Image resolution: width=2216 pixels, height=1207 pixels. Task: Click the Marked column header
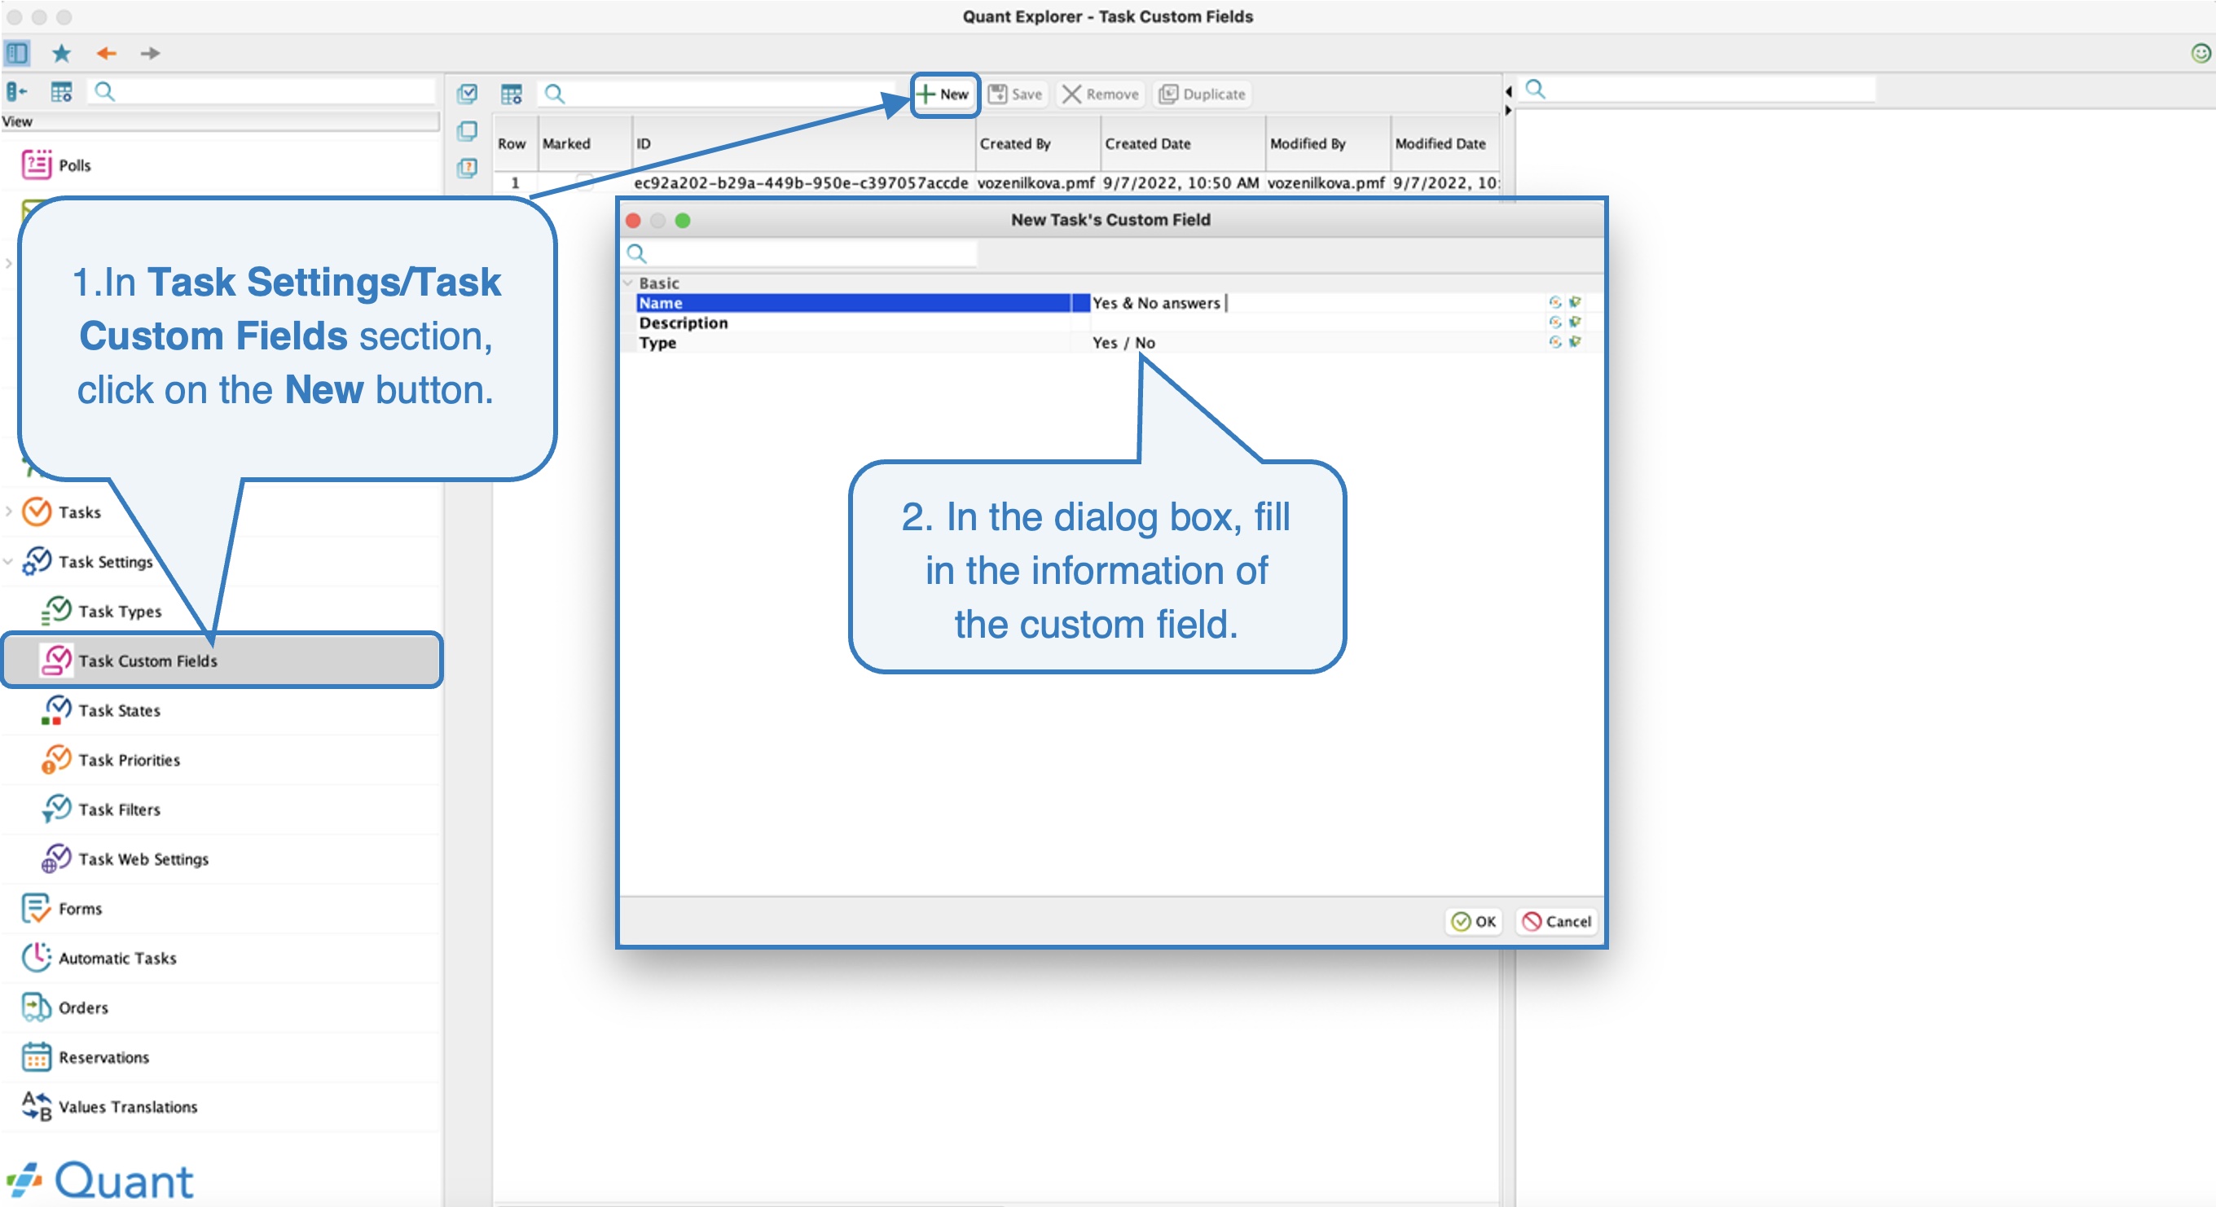584,143
